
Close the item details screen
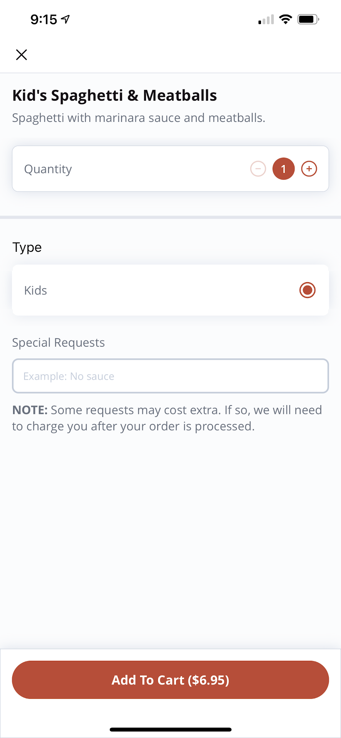pyautogui.click(x=22, y=55)
